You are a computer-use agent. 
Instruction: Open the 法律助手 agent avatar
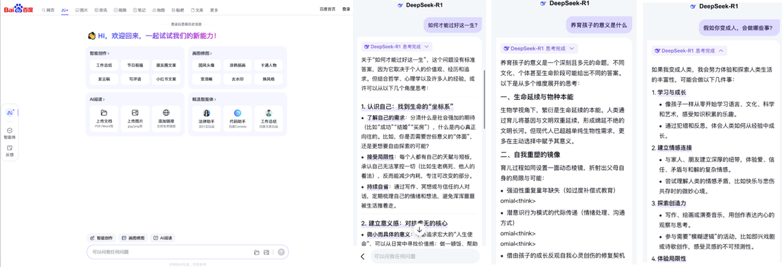pos(207,113)
